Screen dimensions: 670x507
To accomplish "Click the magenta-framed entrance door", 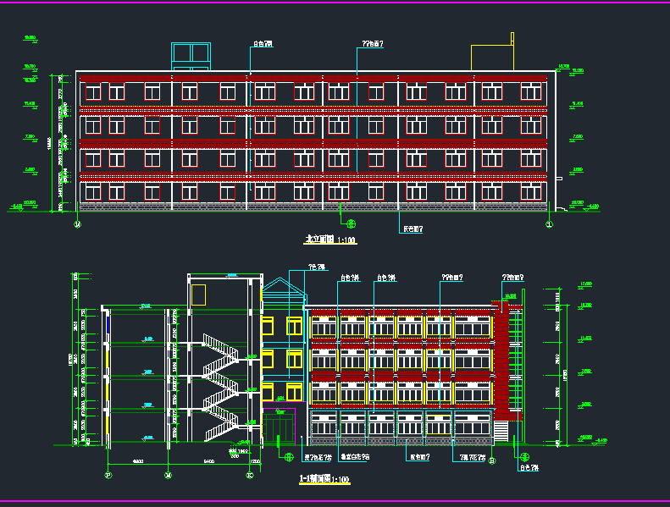I will pyautogui.click(x=279, y=426).
